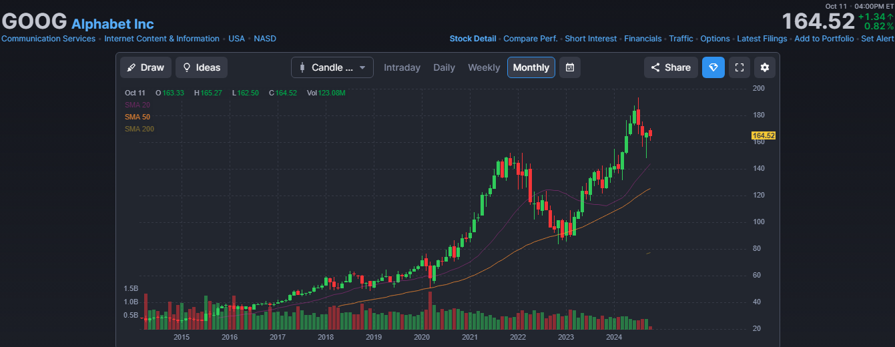The height and width of the screenshot is (347, 895).
Task: Click Alphabet Inc company name
Action: [113, 24]
